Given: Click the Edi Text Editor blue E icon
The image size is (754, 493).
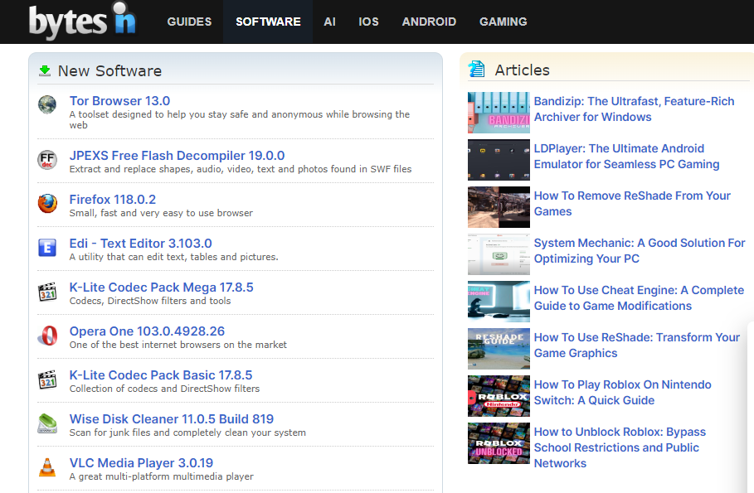Looking at the screenshot, I should point(47,248).
